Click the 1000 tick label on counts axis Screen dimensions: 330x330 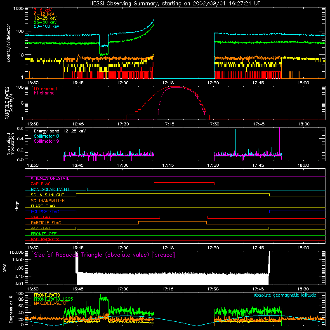(x=18, y=9)
